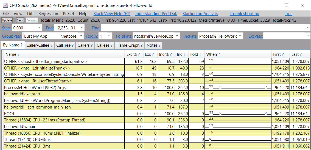Focus the Start time field
This screenshot has width=311, height=150.
24,28
